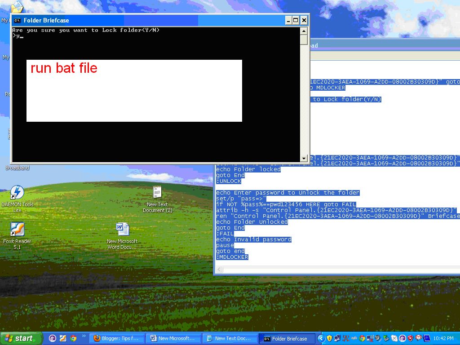Image resolution: width=460 pixels, height=345 pixels.
Task: Switch to New Text Document taskbar button
Action: (x=230, y=338)
